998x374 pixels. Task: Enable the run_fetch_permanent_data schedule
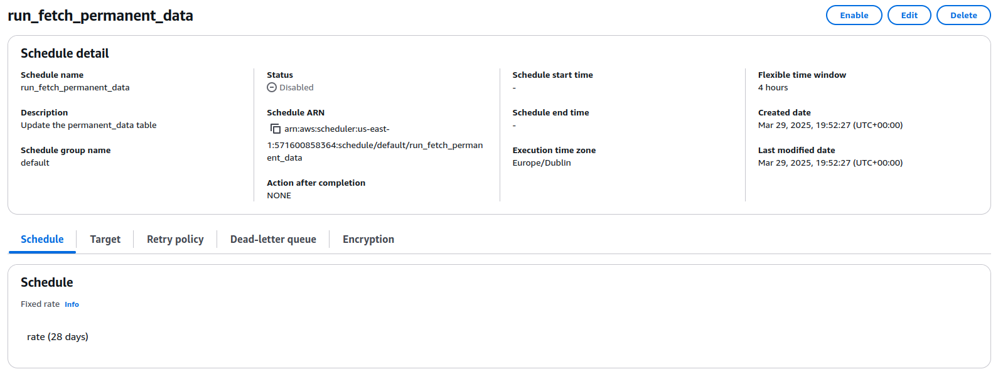tap(854, 15)
